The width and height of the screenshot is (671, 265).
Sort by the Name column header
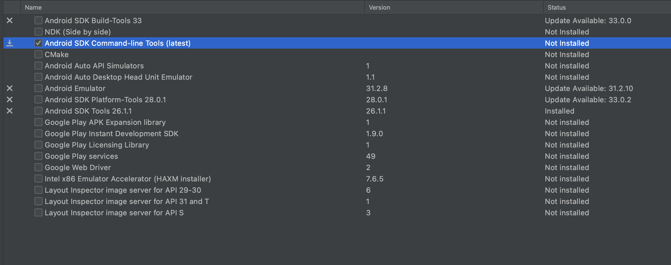coord(193,7)
